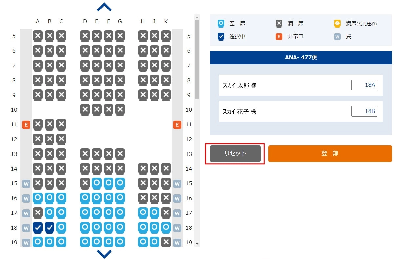Select available seat 18C
Image resolution: width=405 pixels, height=259 pixels.
[61, 228]
